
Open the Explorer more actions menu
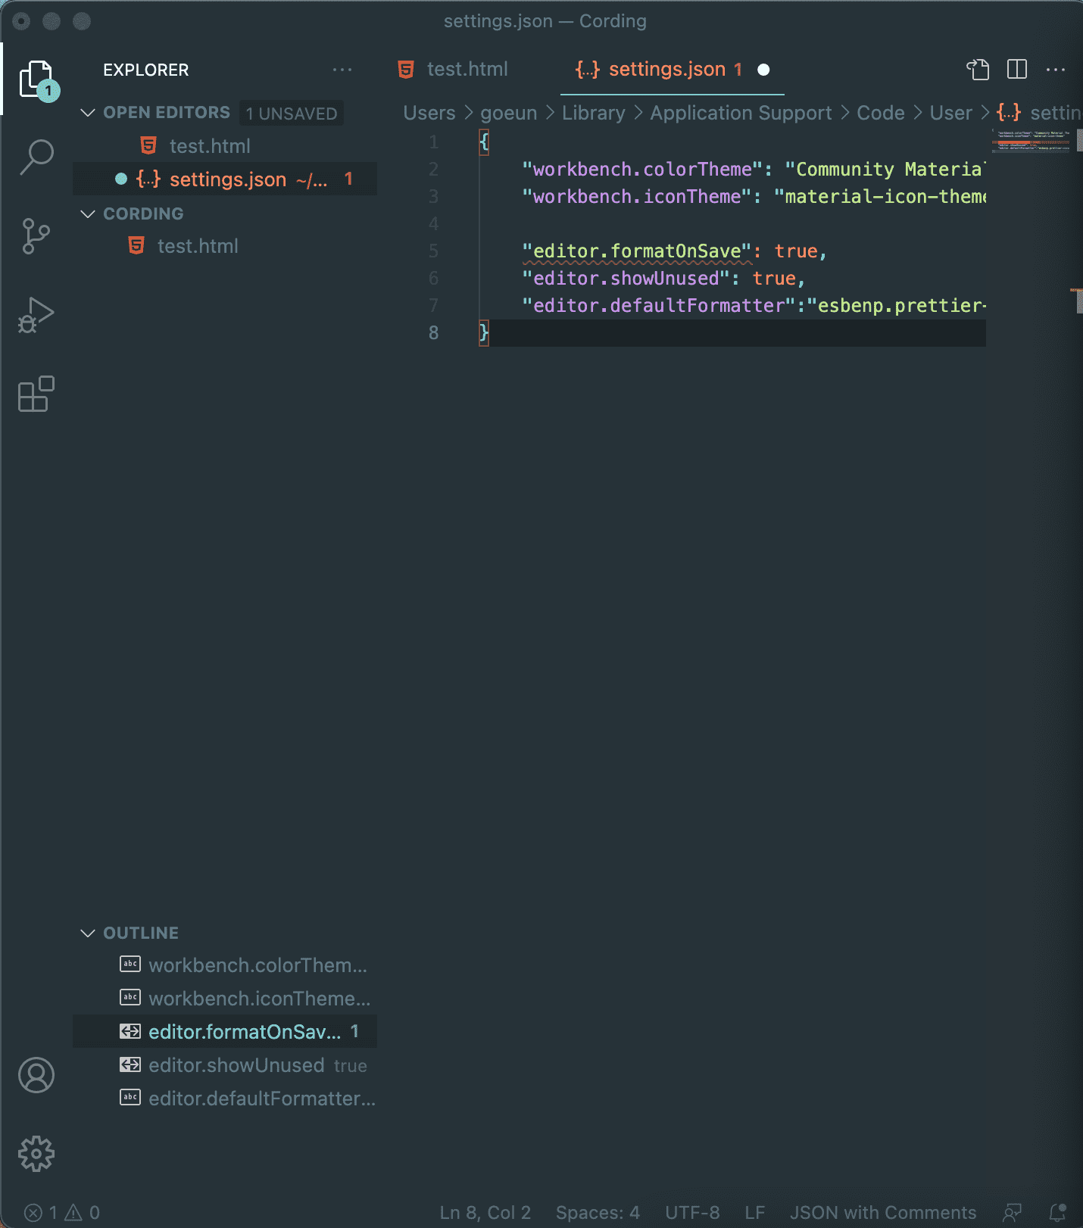[342, 70]
